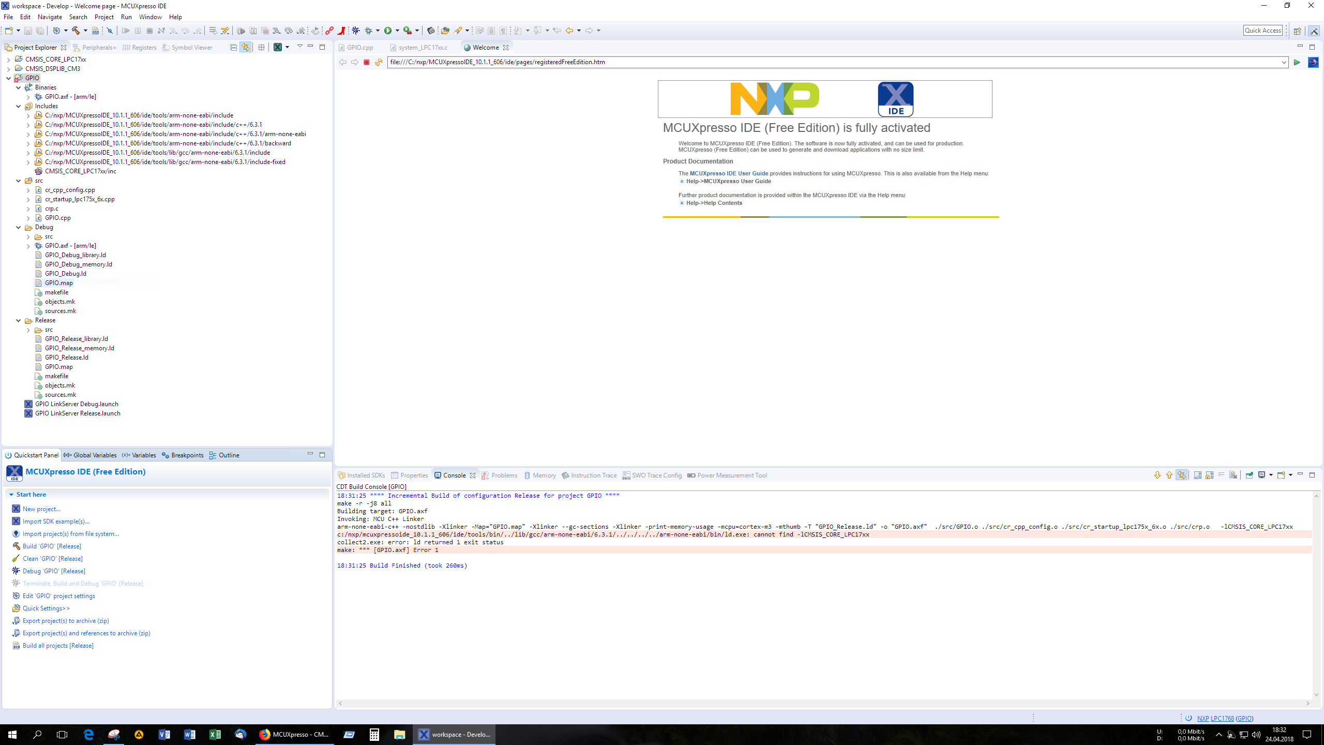This screenshot has width=1324, height=745.
Task: Collapse the Includes folder node
Action: coord(19,106)
